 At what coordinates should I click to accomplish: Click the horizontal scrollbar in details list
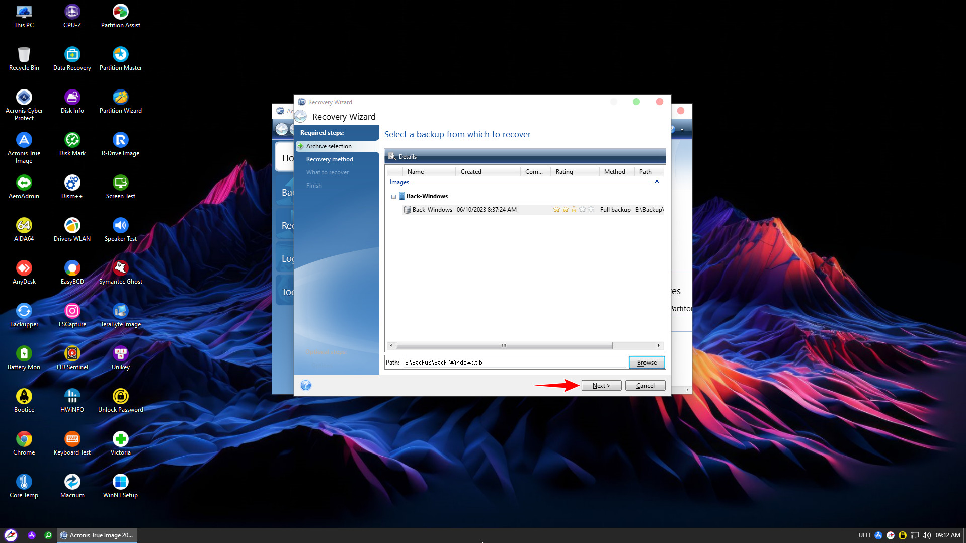(x=504, y=346)
